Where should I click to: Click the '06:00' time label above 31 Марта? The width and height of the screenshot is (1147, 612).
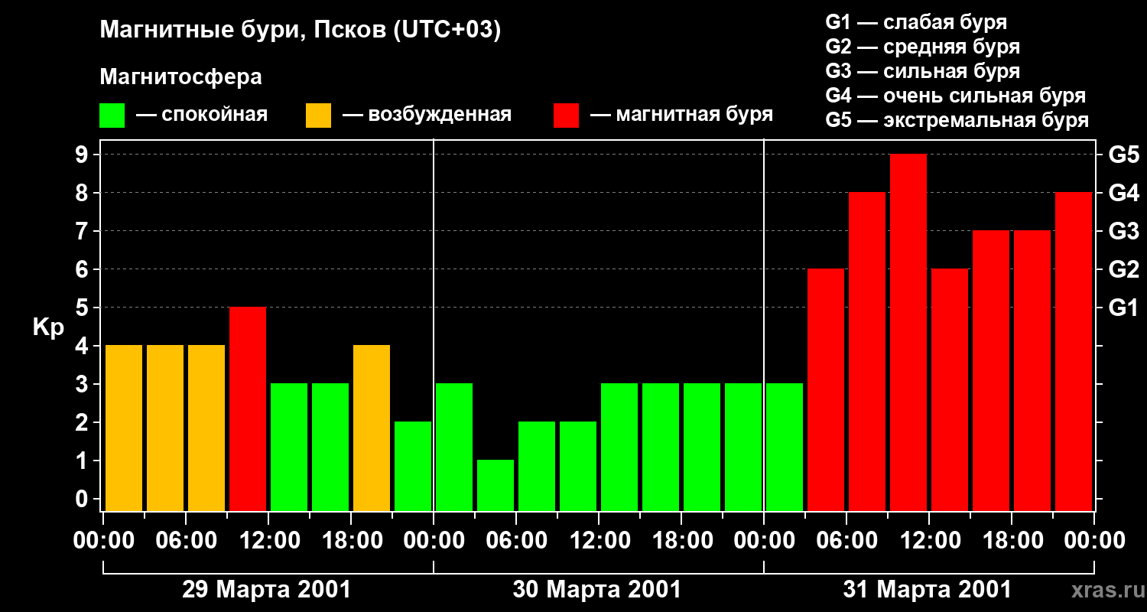pyautogui.click(x=847, y=541)
